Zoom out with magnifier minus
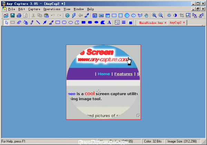 tap(161, 16)
